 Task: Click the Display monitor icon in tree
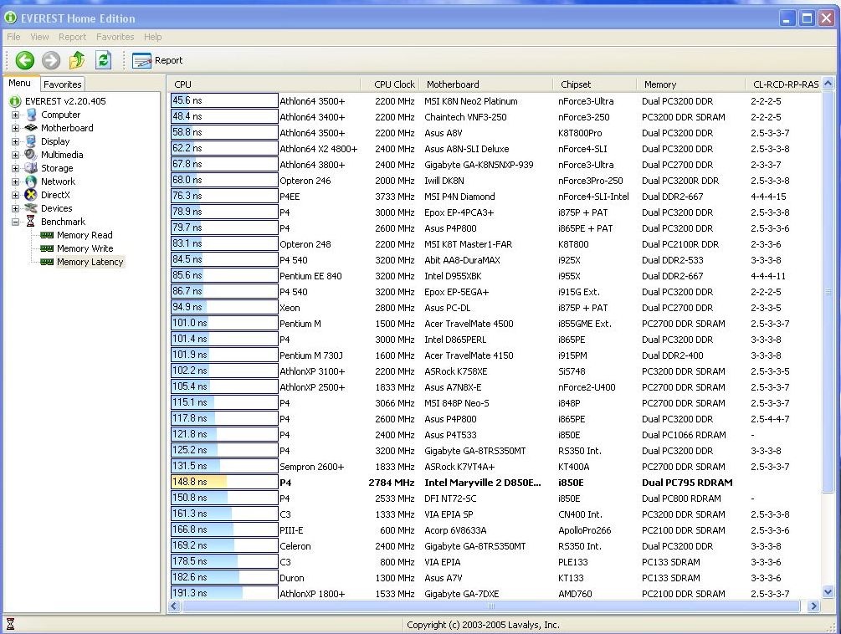(31, 141)
